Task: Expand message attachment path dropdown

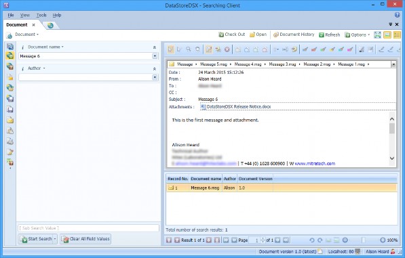Action: coord(393,64)
